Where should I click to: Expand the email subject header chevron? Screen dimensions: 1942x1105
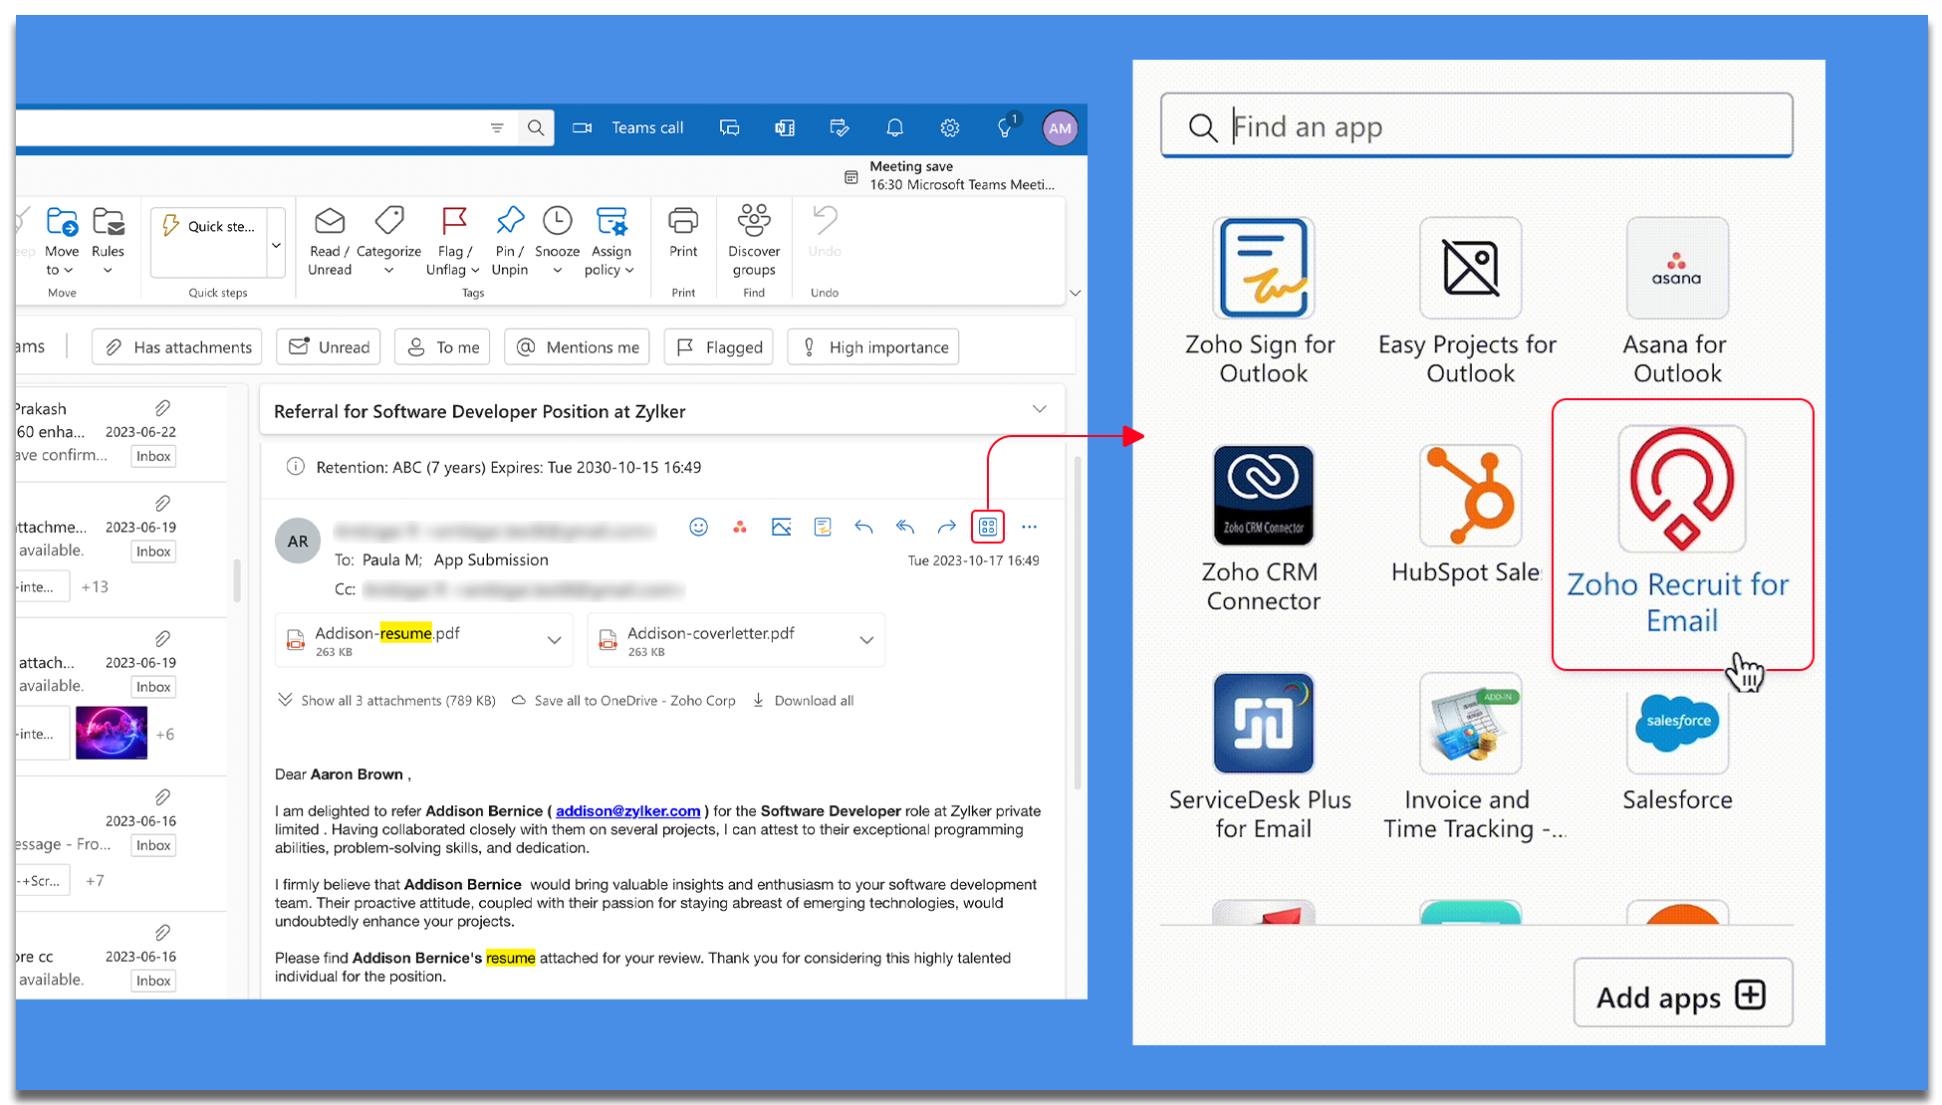click(1039, 409)
